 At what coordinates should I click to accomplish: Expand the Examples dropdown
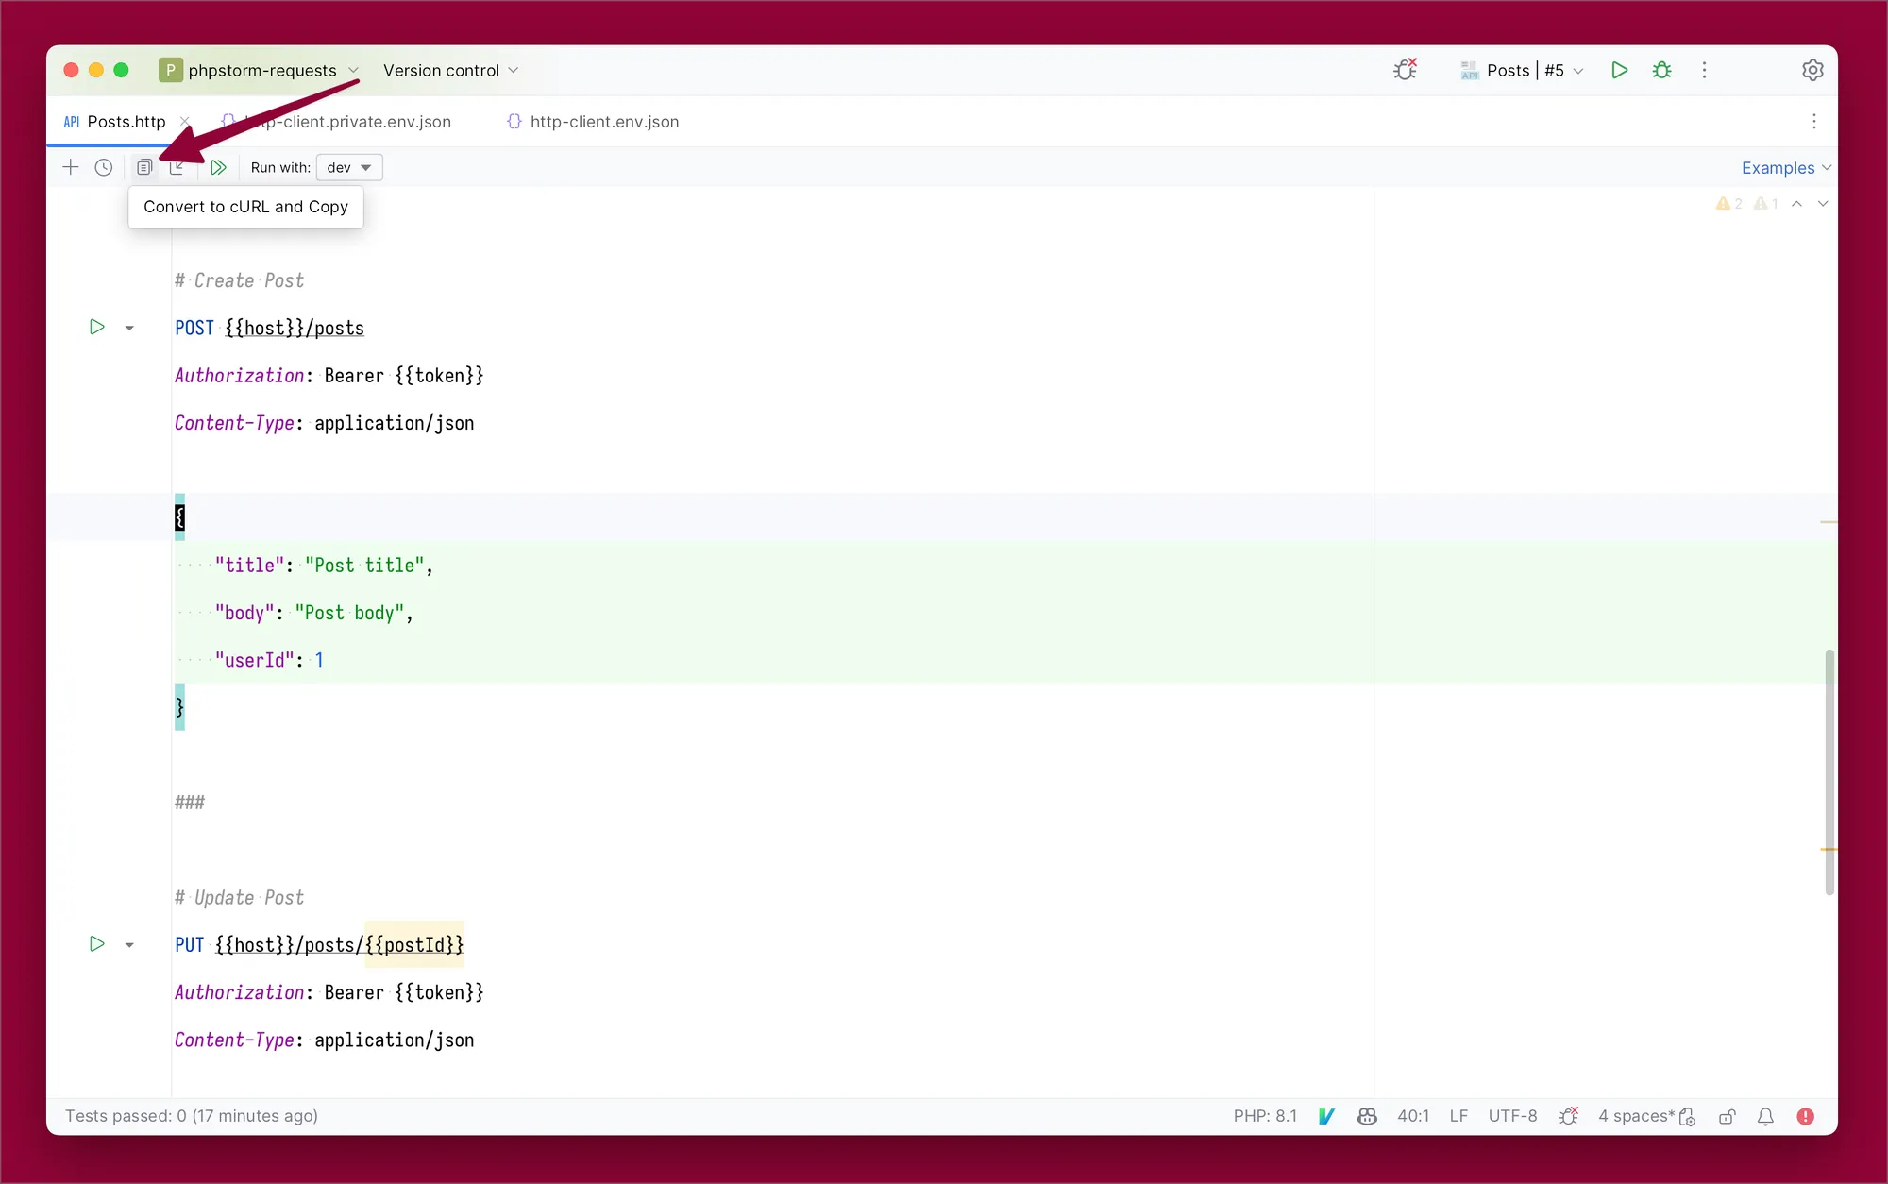1786,167
